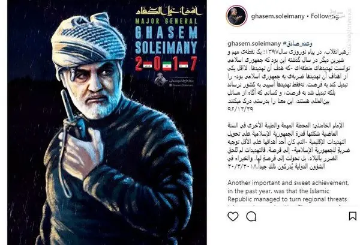
Task: Click the small logo thumbnail below 2017
Action: click(161, 79)
